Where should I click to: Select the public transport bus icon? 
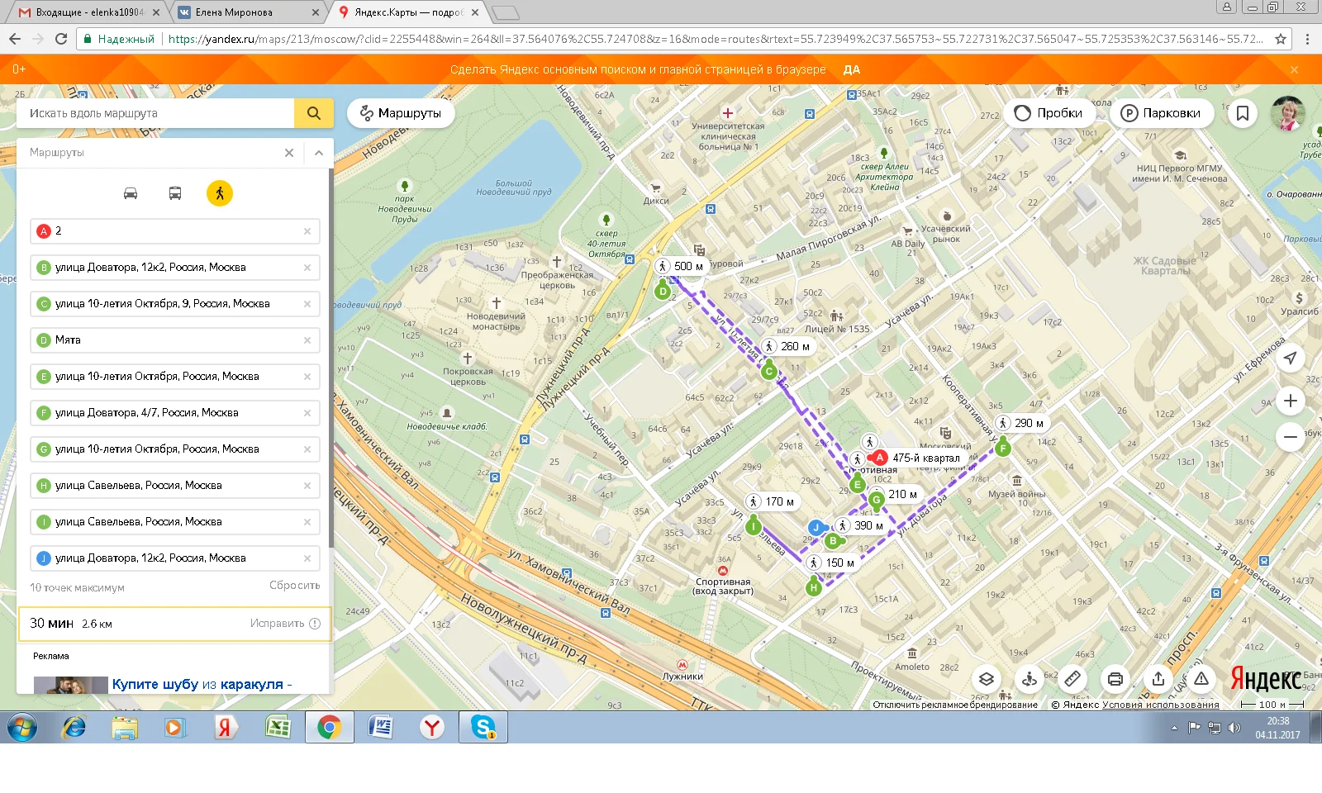pyautogui.click(x=175, y=193)
